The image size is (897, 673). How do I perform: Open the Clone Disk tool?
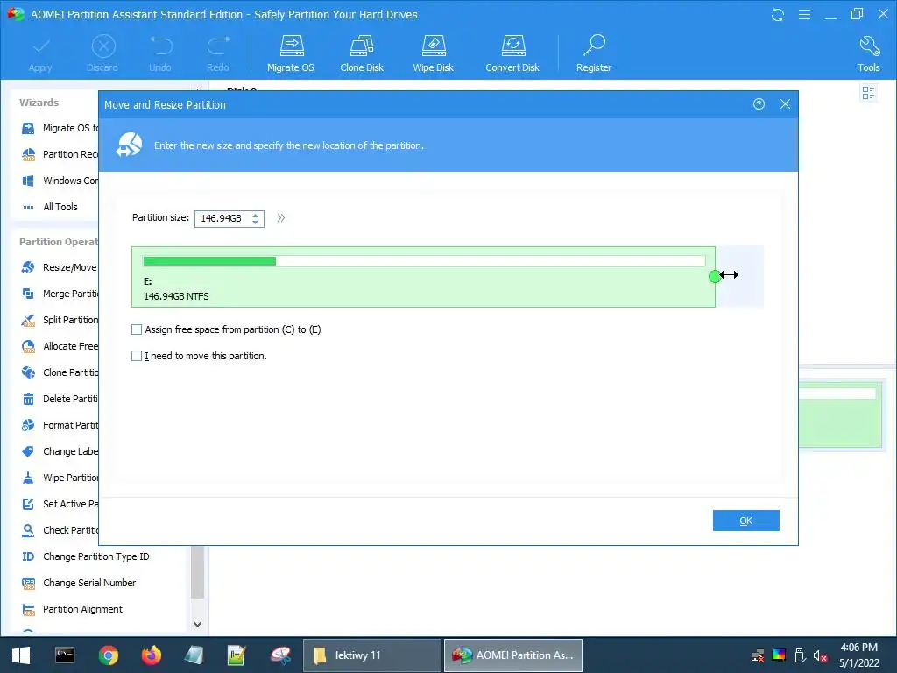coord(362,53)
